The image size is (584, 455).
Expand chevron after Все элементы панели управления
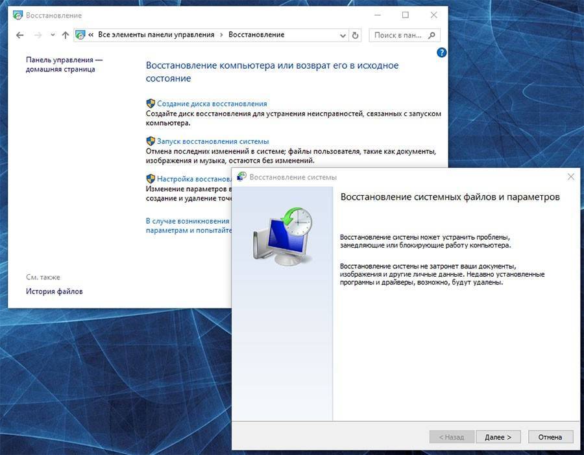(221, 35)
